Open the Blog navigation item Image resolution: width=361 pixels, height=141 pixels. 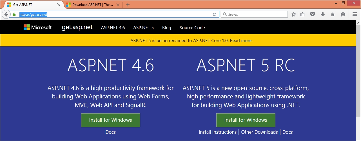pos(167,27)
